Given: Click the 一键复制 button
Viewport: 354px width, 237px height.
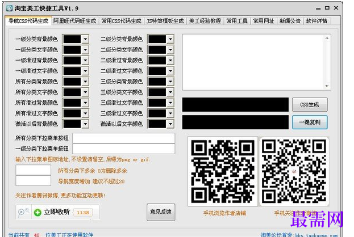Looking at the screenshot, I should coord(310,122).
